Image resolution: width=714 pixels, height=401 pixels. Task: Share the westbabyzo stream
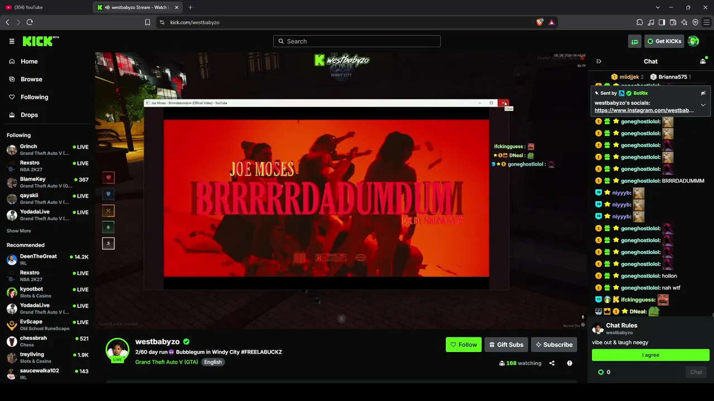coord(552,363)
